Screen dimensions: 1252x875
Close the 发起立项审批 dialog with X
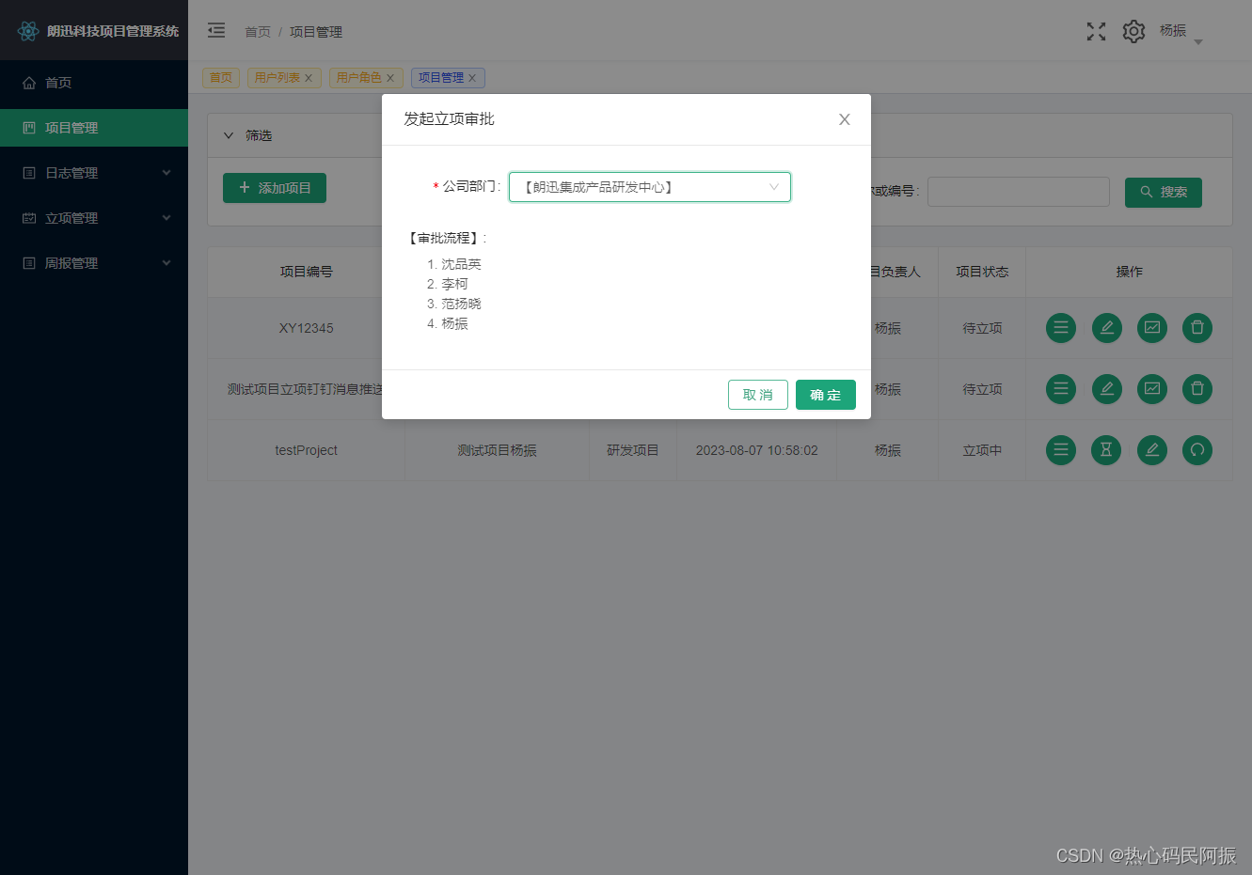(845, 119)
